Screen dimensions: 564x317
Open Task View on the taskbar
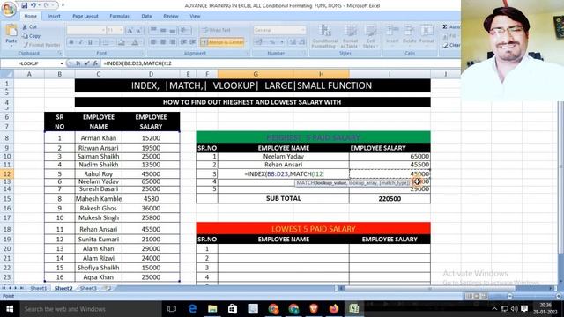tap(172, 309)
